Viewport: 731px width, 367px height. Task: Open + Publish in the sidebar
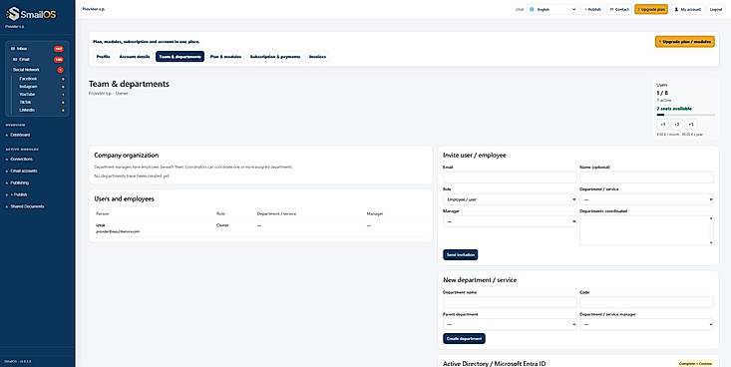coord(19,194)
